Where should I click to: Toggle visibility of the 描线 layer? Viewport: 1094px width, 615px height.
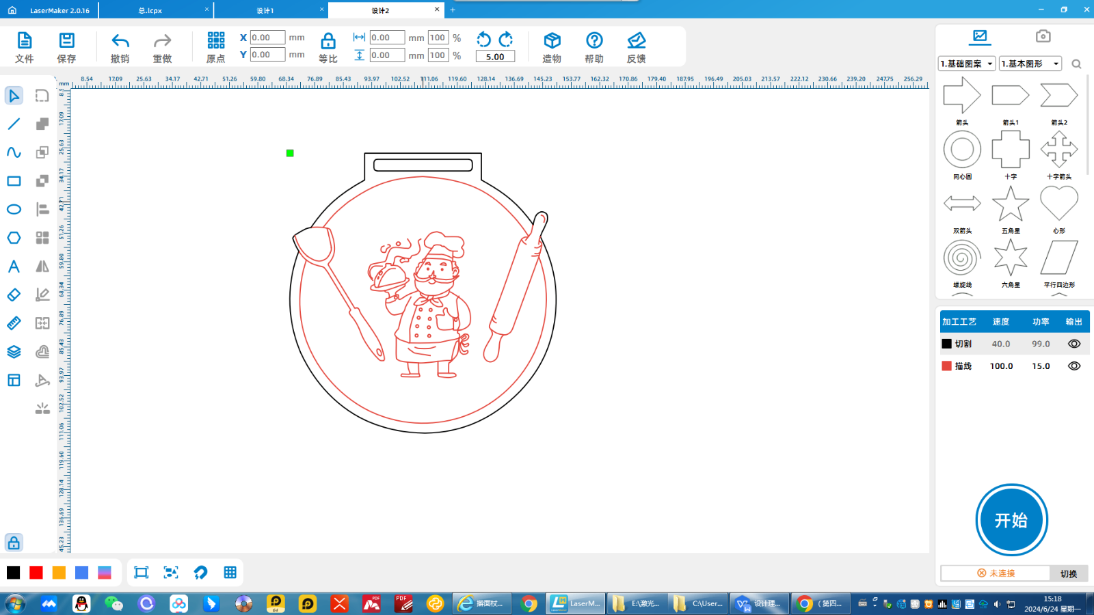(1074, 366)
